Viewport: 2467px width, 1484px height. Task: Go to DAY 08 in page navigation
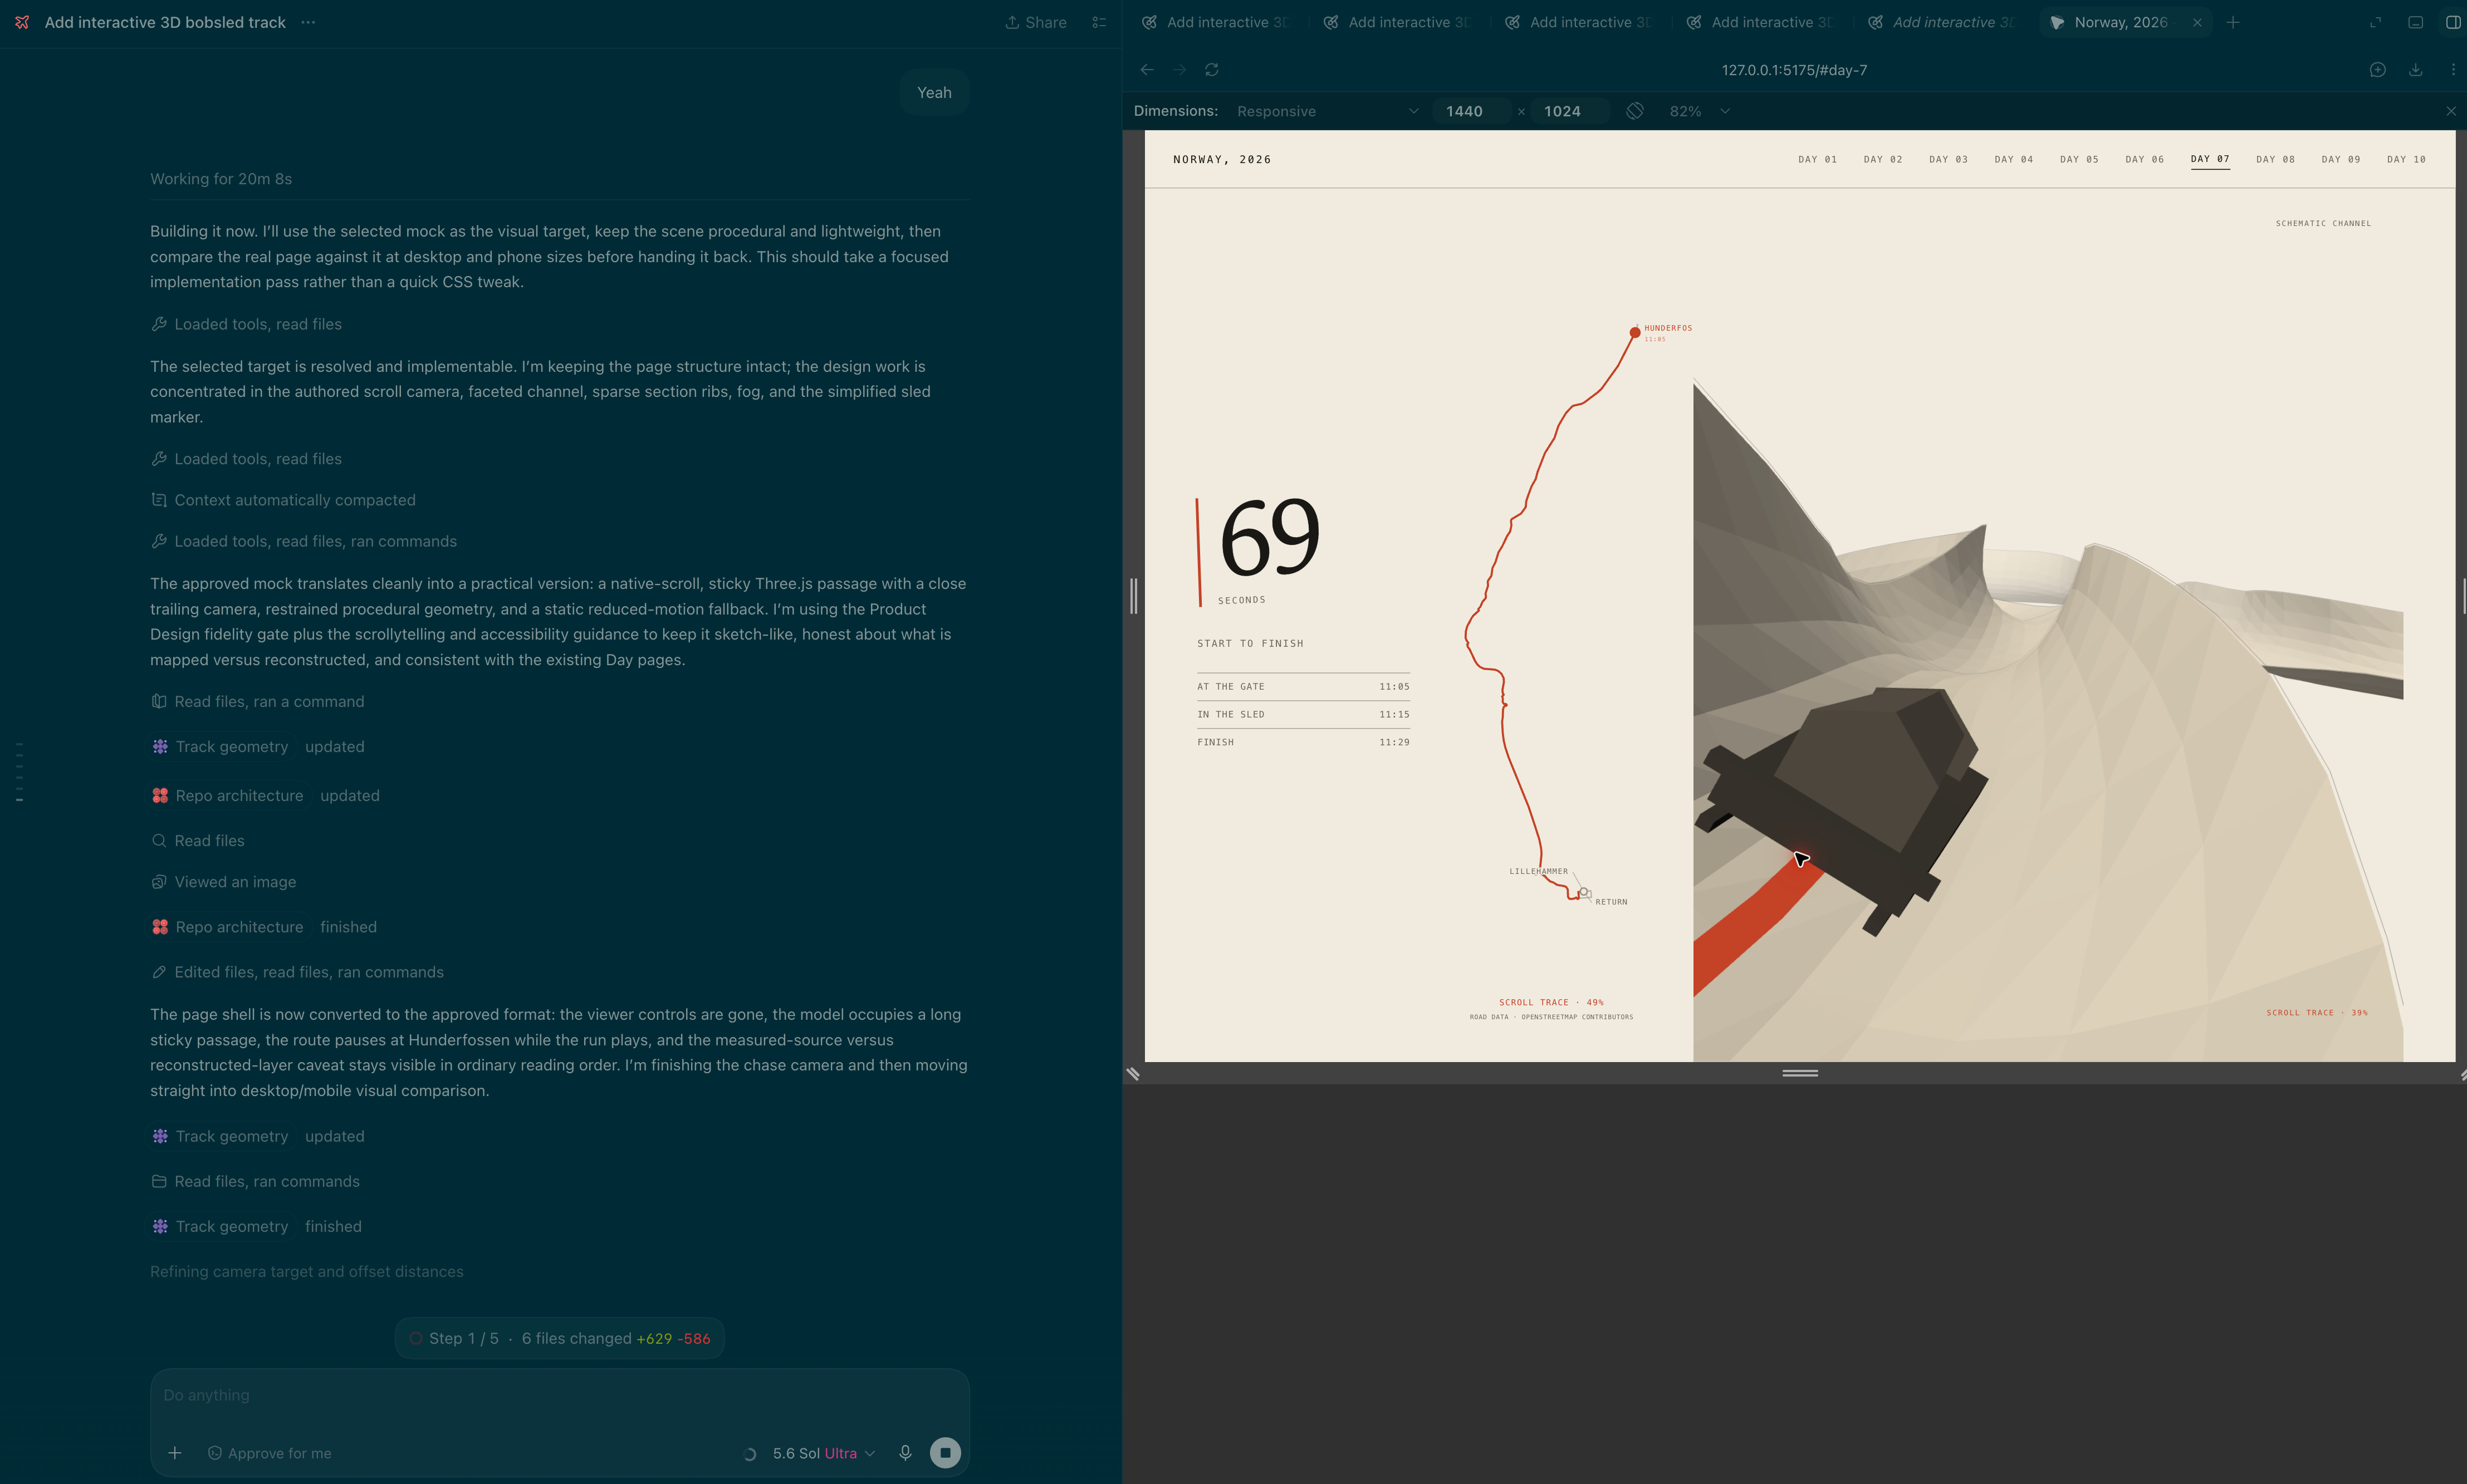[2275, 159]
